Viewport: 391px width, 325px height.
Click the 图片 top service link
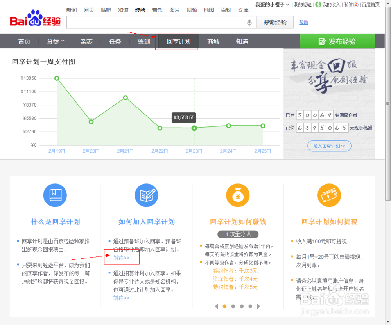[174, 10]
